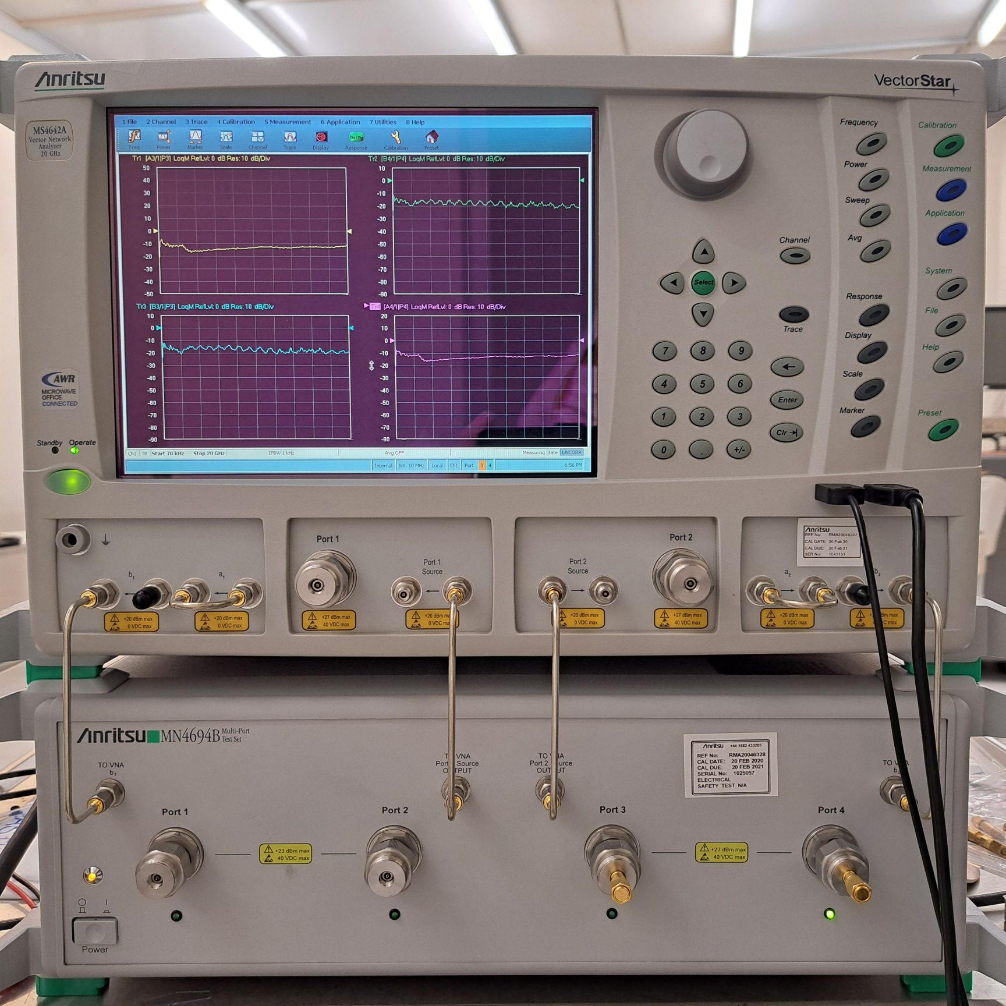Click the Local status bar entry
Viewport: 1006px width, 1006px height.
437,465
